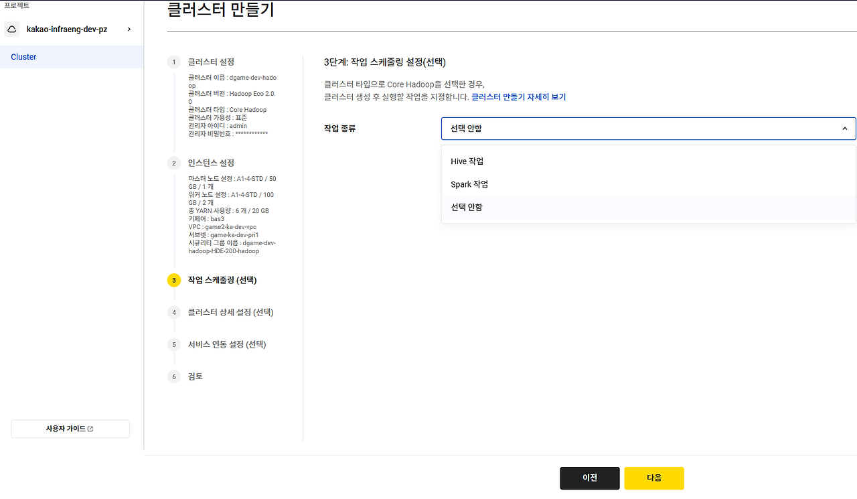The width and height of the screenshot is (857, 499).
Task: Click the yellow step 3 indicator circle
Action: click(173, 280)
